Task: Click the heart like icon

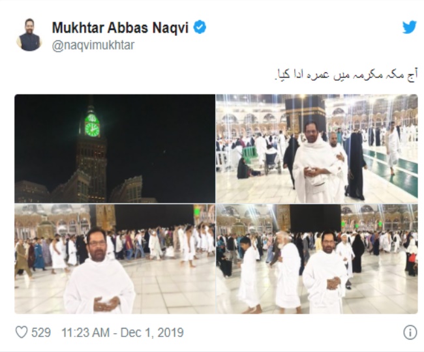Action: [22, 332]
